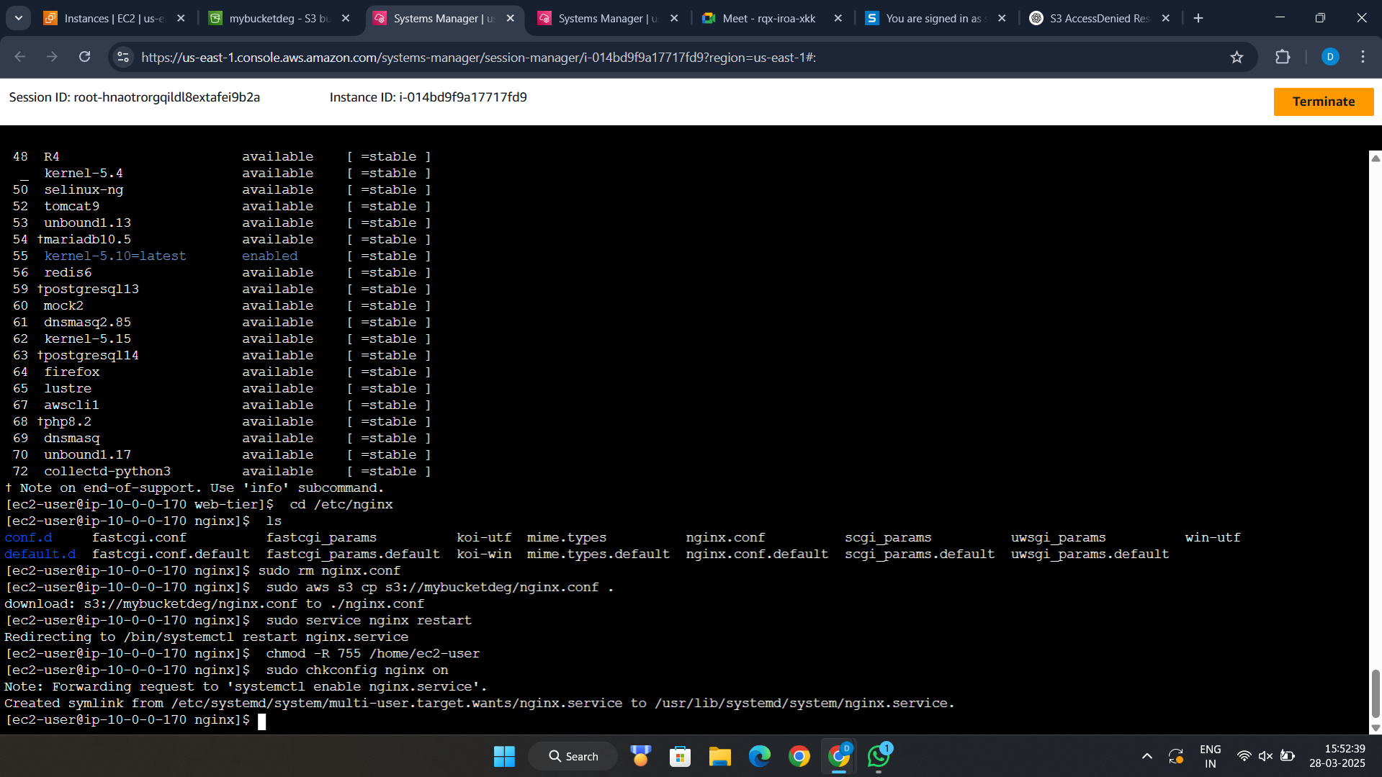Screen dimensions: 1382x777
Task: Switch to the Instances EC2 tab
Action: (x=115, y=18)
